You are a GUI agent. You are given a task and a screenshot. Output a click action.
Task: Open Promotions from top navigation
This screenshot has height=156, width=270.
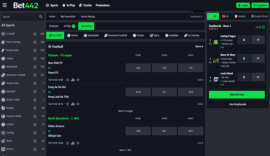click(103, 5)
